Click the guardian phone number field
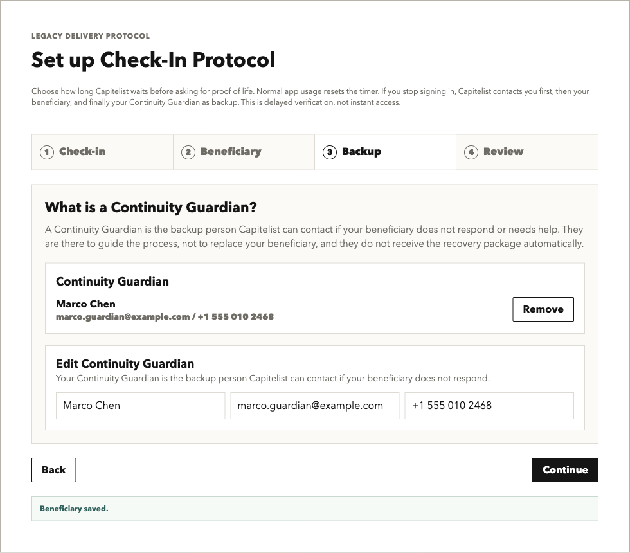630x553 pixels. tap(489, 406)
